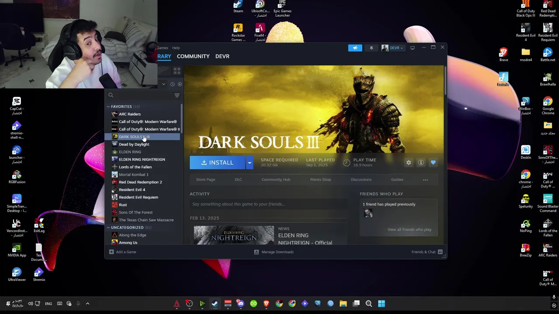Go to the LIBRARY tab

[164, 56]
